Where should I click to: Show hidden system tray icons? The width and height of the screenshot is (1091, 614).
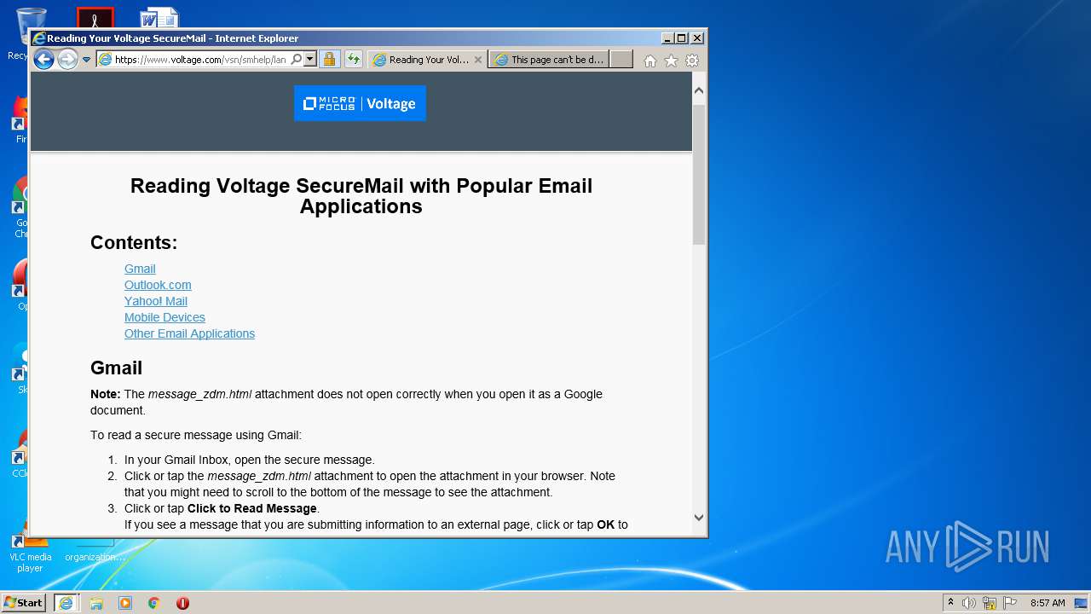click(950, 603)
